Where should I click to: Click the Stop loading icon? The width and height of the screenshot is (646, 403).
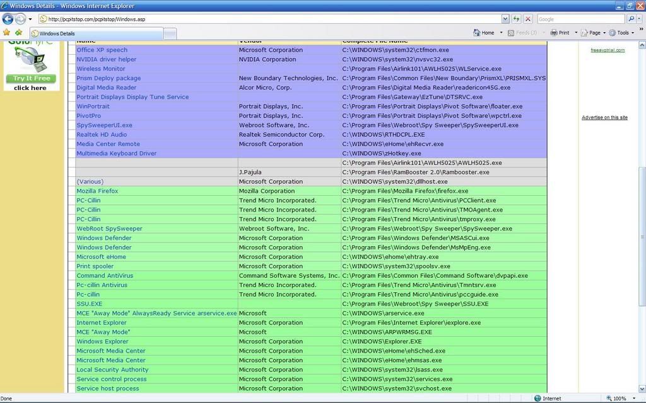click(528, 19)
